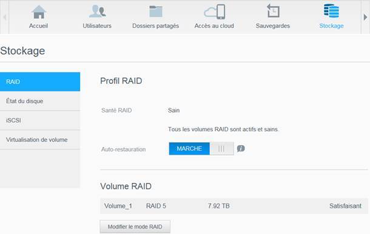Screen dimensions: 370x234
Task: Click the 7.92 TB capacity value
Action: point(218,206)
